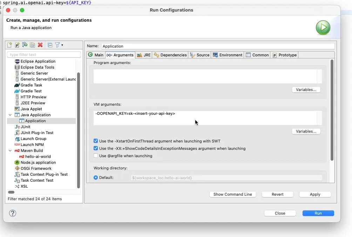Create a new launch configuration

point(9,45)
